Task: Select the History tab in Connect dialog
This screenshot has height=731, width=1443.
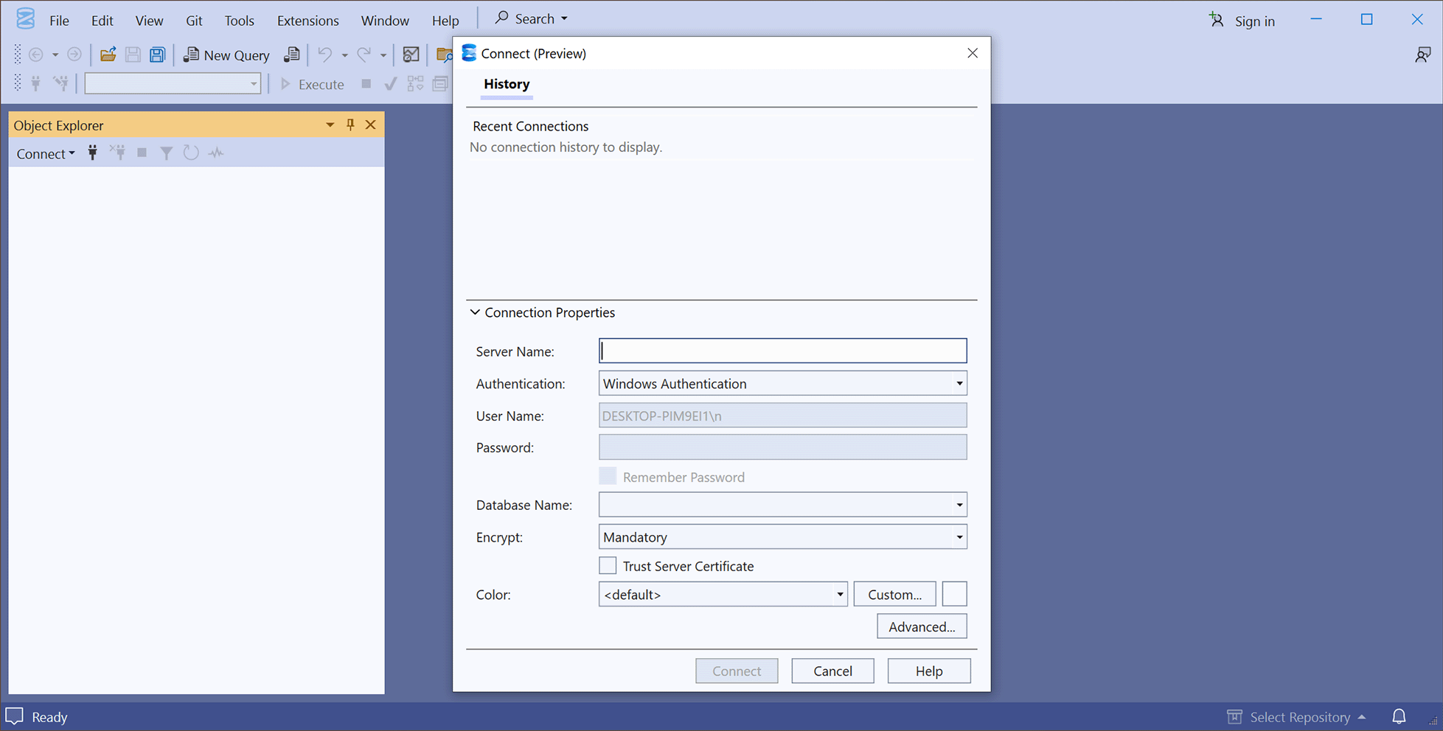Action: [x=507, y=84]
